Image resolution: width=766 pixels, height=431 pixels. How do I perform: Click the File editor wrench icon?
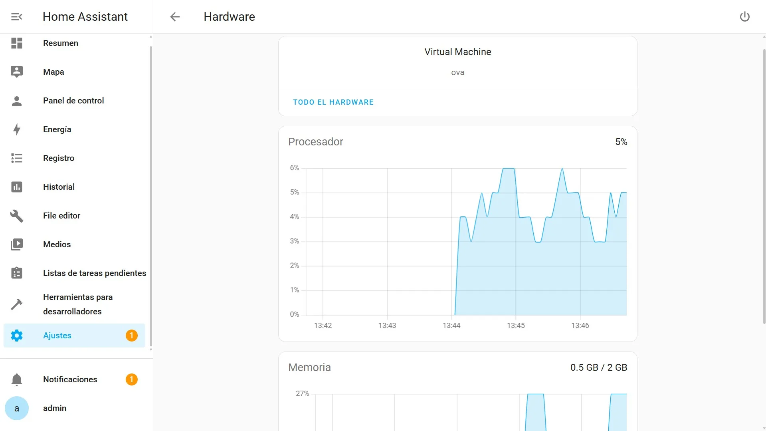(17, 216)
